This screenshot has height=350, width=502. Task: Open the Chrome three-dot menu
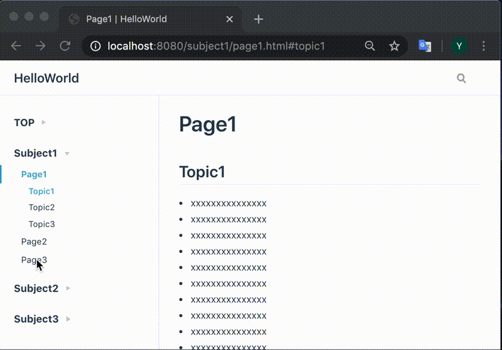484,46
